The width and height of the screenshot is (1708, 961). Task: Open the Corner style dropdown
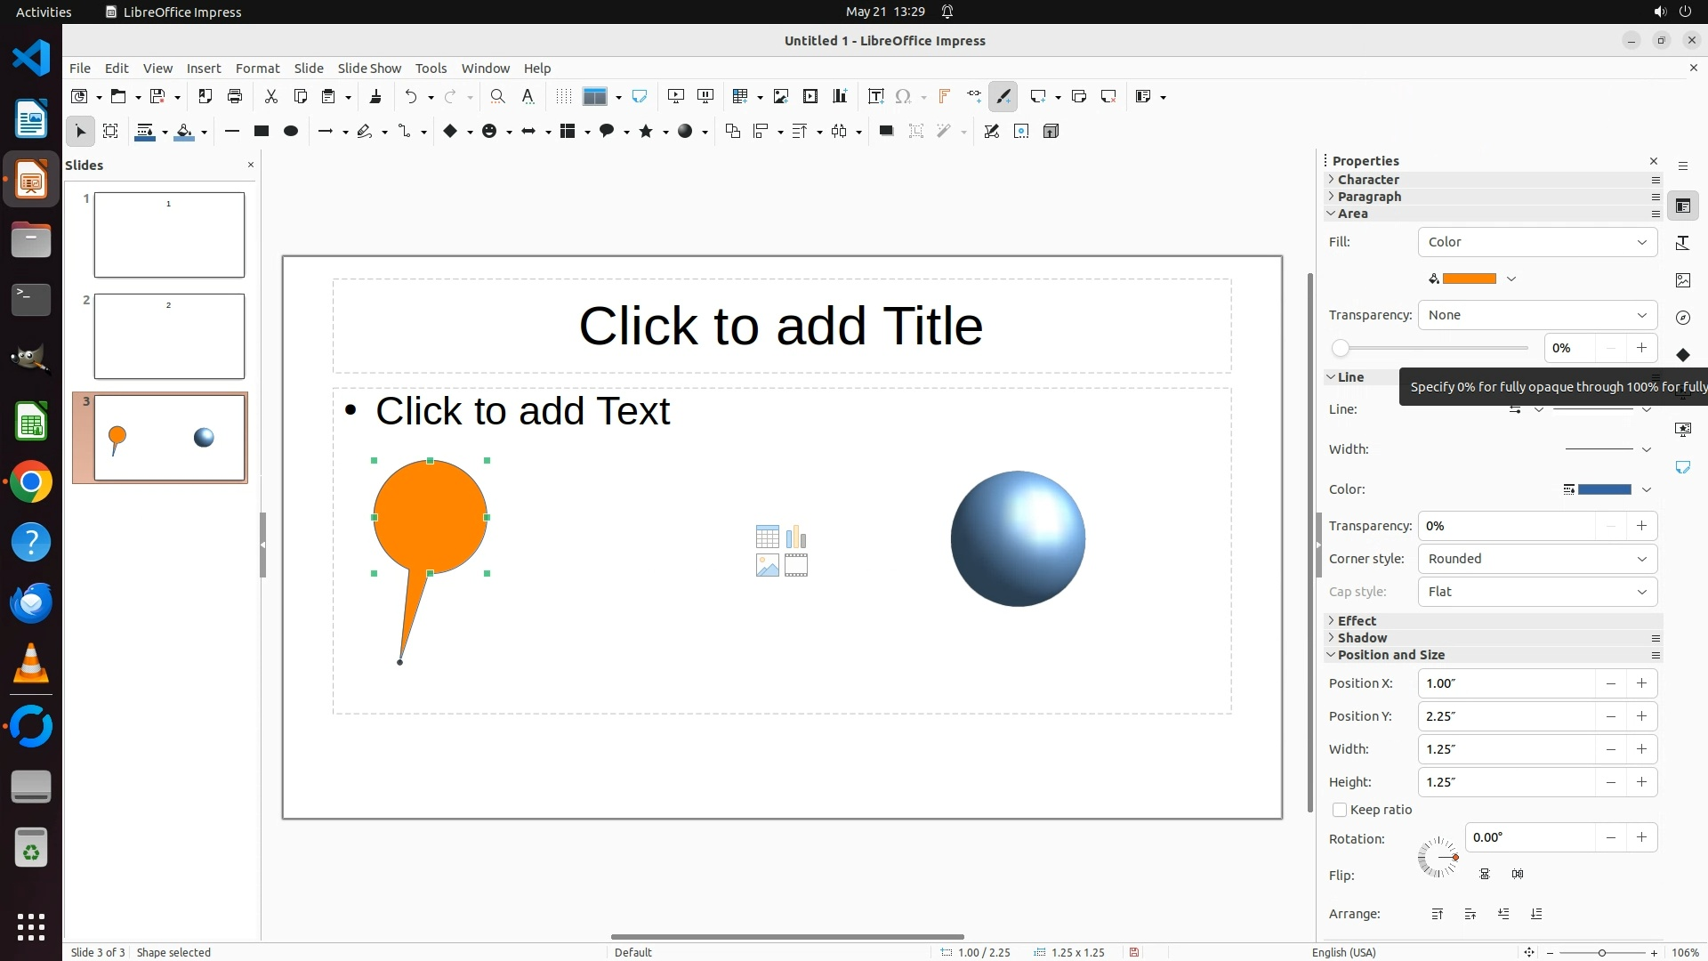tap(1537, 559)
